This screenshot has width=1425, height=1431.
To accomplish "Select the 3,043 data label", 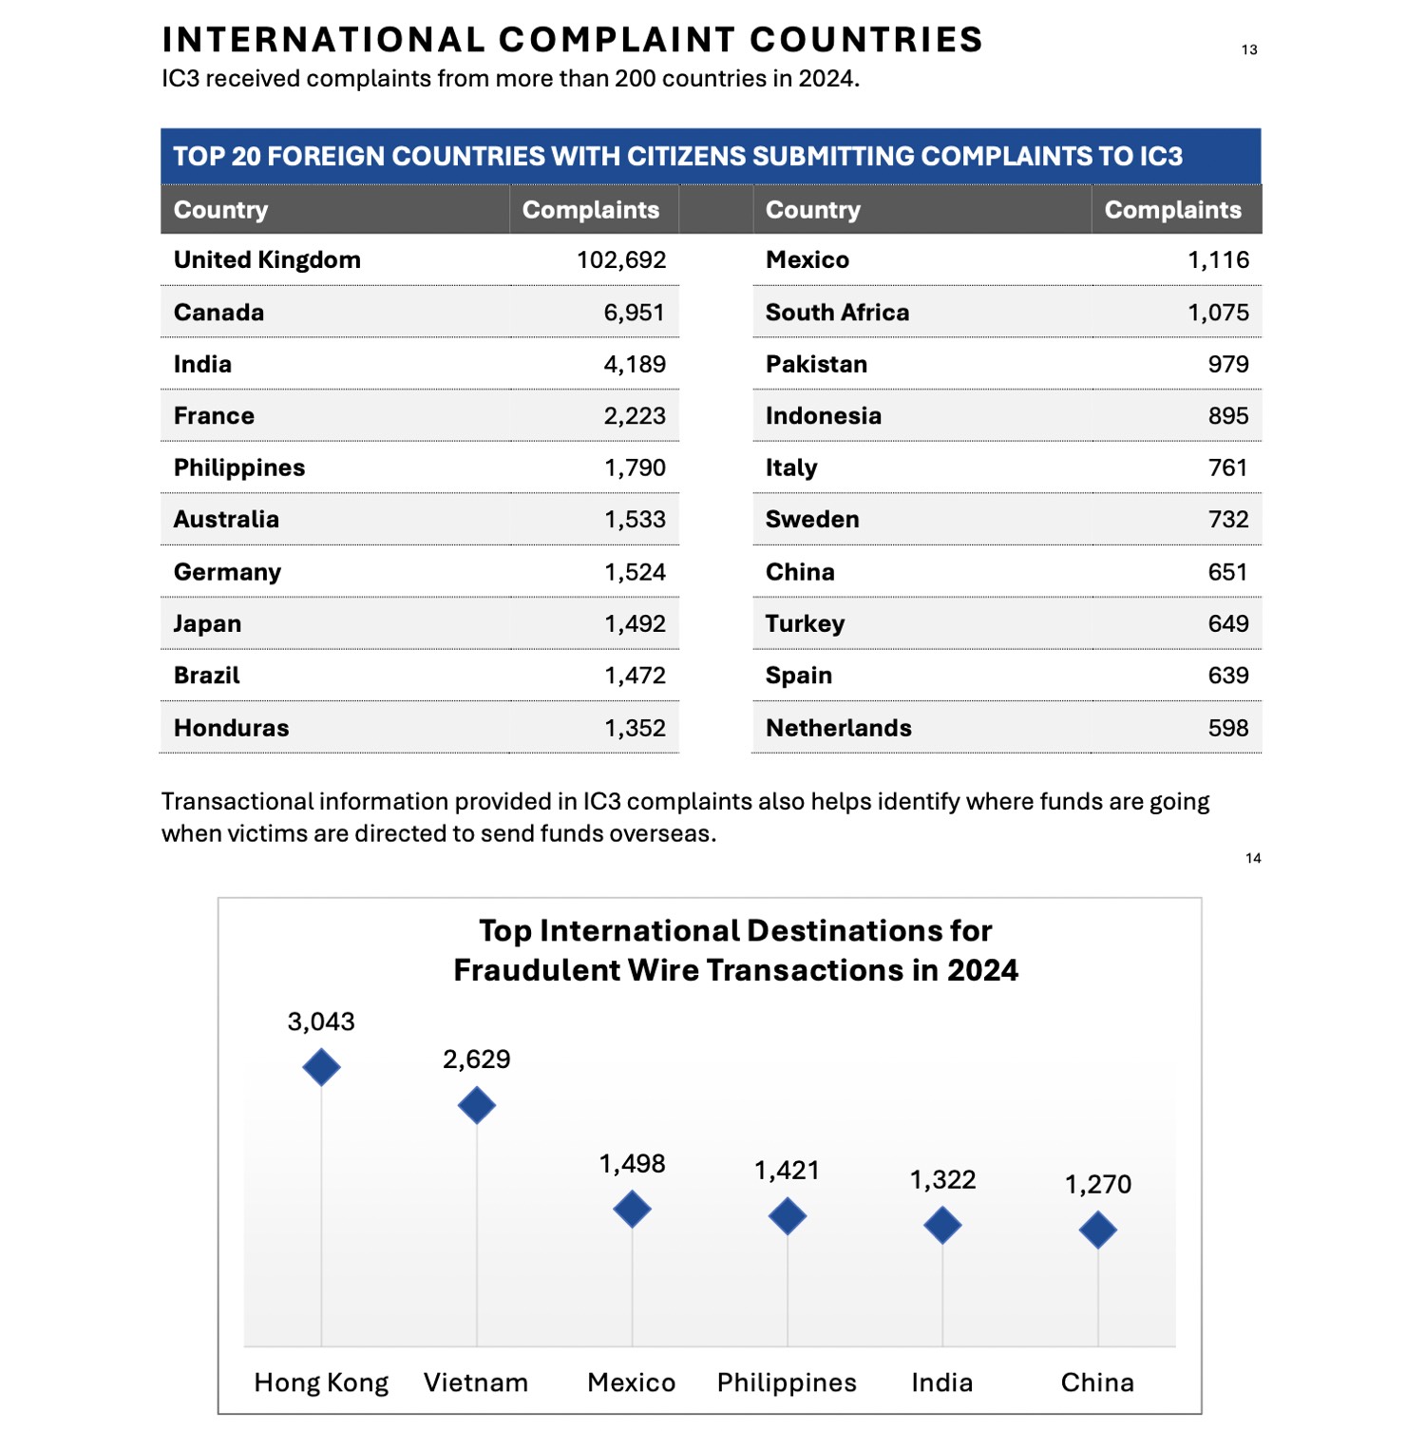I will (321, 1021).
